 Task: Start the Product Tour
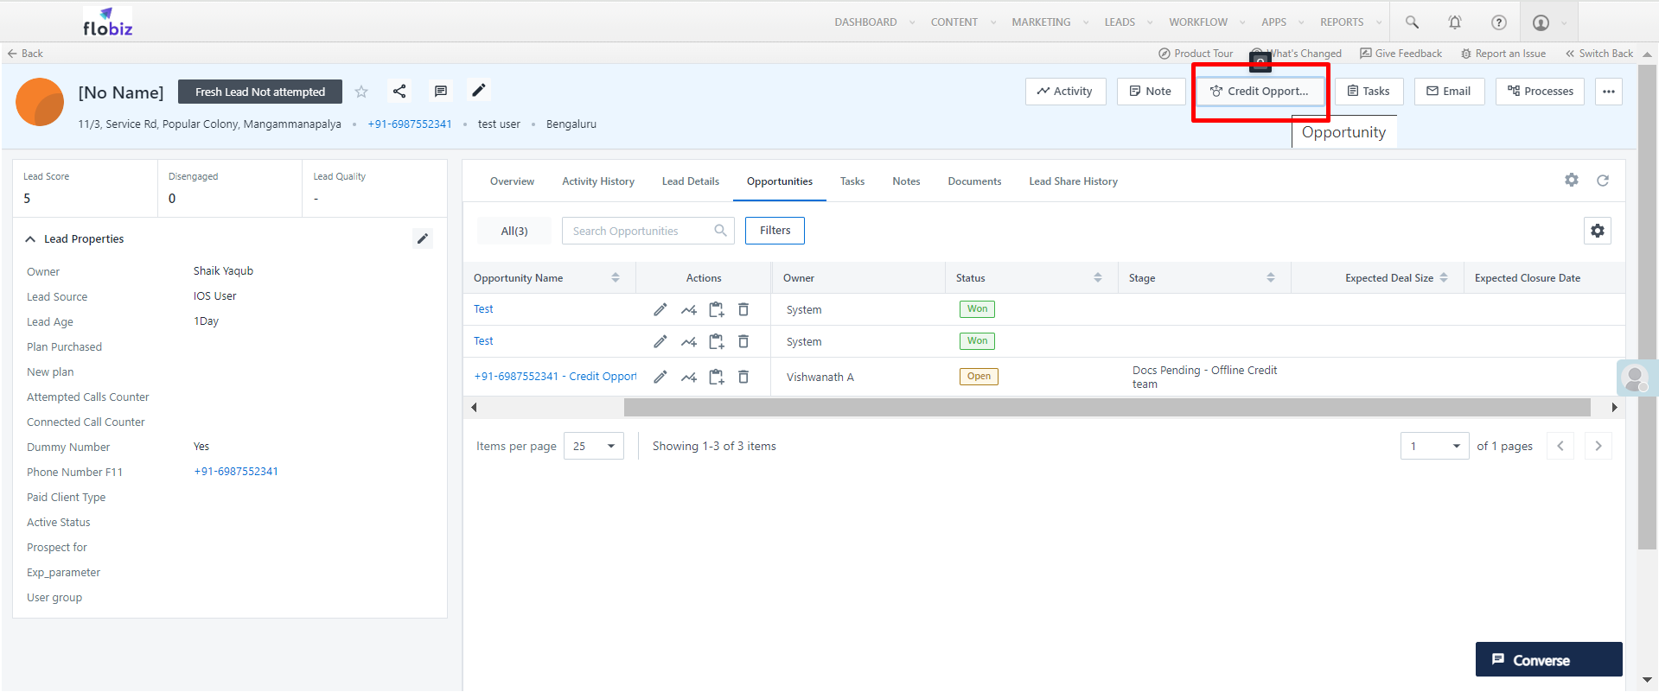1196,54
